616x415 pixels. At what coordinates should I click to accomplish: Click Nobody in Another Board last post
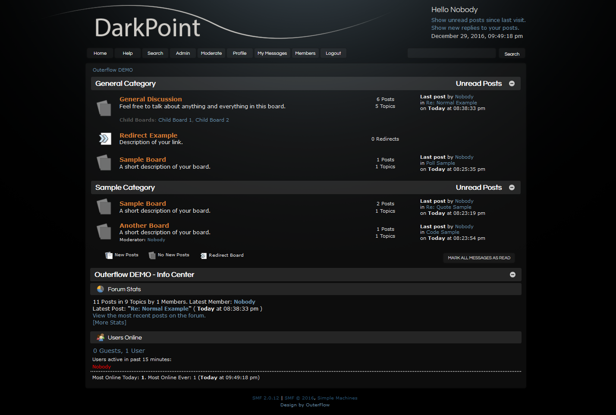(464, 226)
